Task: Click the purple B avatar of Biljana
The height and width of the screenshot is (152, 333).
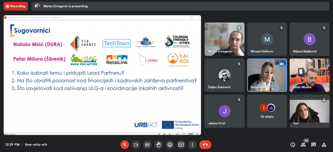Action: pos(310,39)
